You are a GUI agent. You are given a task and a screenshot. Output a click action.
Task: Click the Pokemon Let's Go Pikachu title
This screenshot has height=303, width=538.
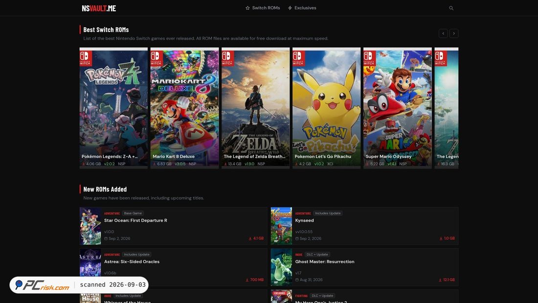pos(323,156)
